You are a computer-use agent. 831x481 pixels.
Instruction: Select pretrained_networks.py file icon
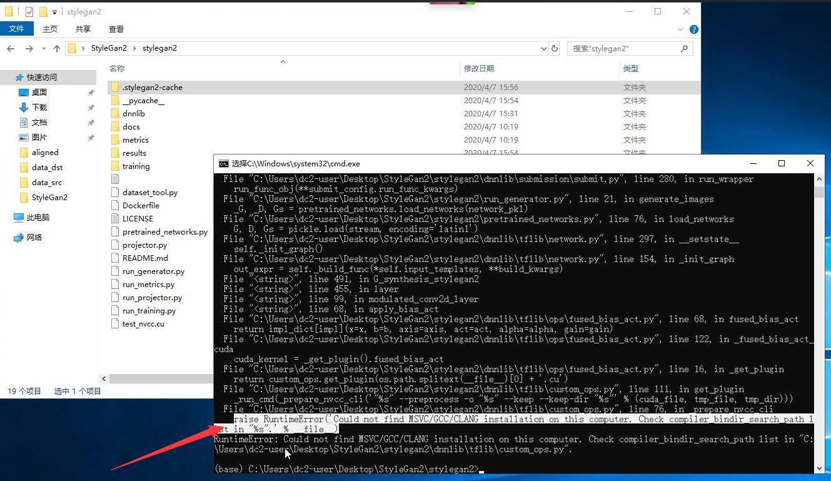point(114,232)
